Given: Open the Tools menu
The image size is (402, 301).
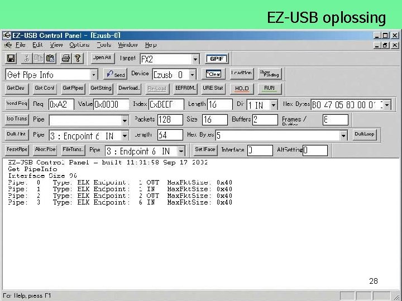Looking at the screenshot, I should [x=104, y=45].
